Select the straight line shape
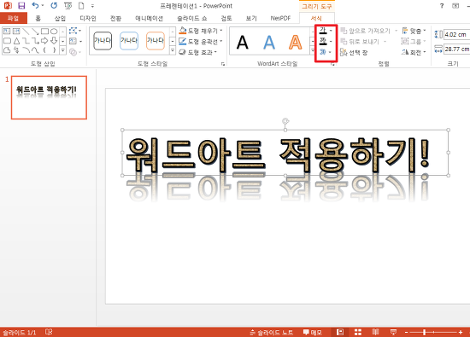Image resolution: width=470 pixels, height=337 pixels. pos(26,31)
